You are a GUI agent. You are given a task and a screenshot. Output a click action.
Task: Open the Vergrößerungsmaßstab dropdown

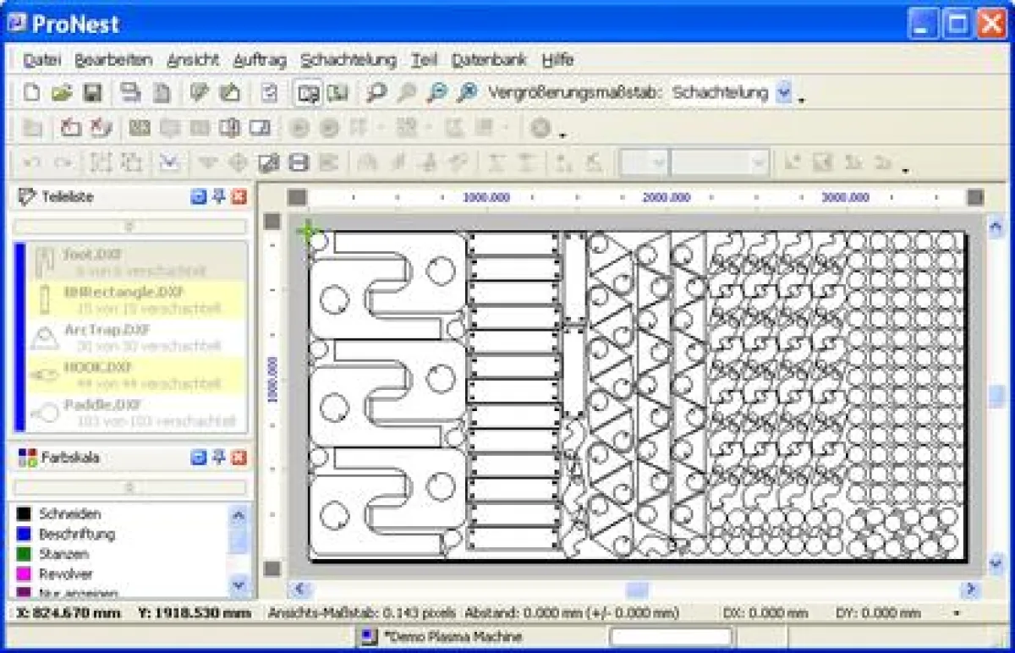coord(783,93)
